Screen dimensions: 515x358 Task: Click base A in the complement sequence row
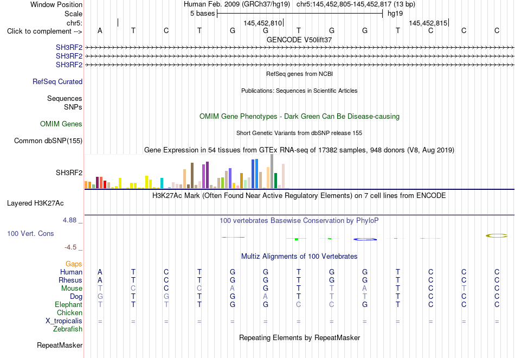[100, 30]
